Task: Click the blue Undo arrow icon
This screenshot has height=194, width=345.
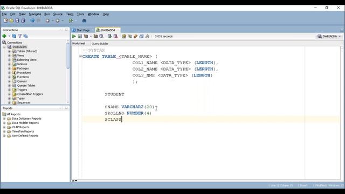Action: click(32, 20)
